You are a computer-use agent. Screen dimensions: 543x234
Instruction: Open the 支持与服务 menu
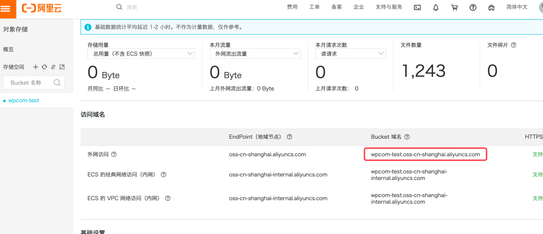(x=389, y=7)
